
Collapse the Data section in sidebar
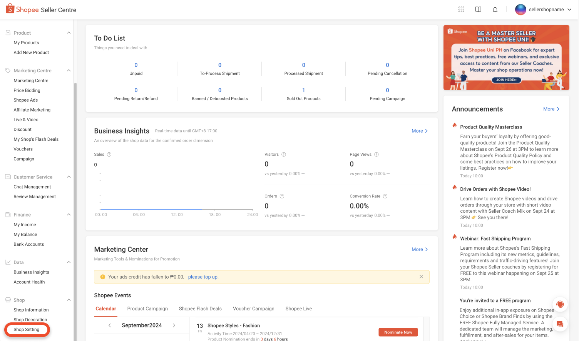[69, 262]
